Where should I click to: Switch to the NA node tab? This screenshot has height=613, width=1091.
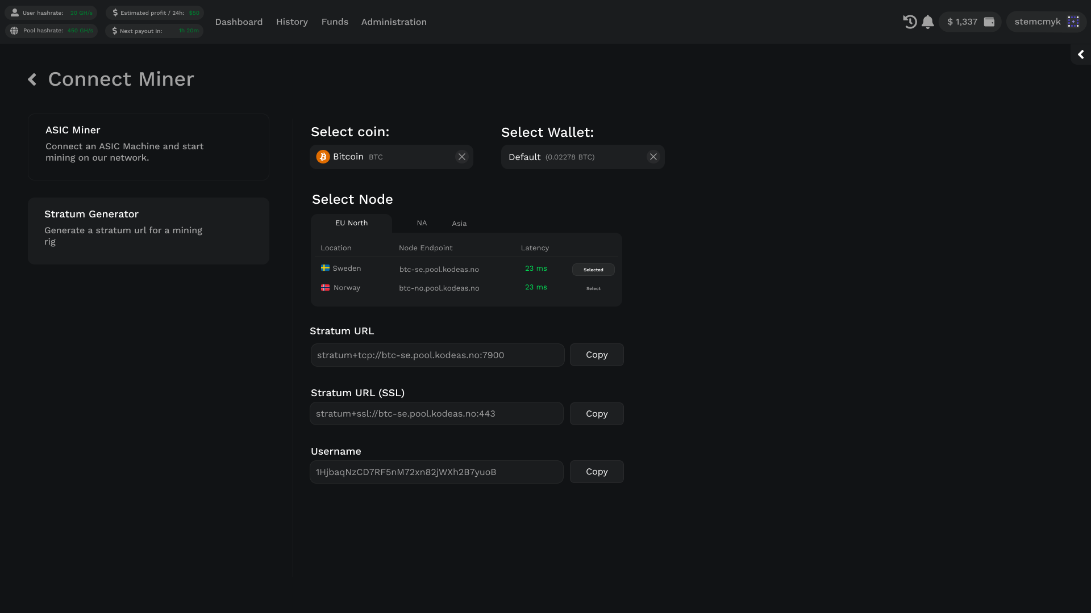tap(422, 223)
